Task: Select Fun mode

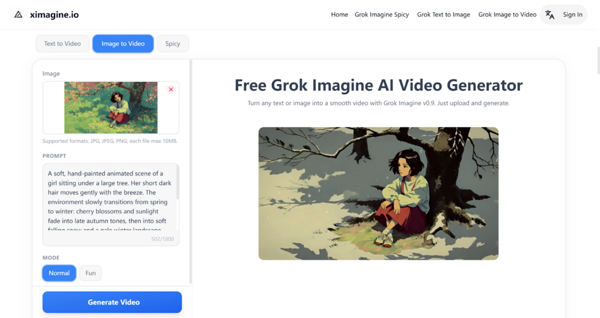Action: coord(91,273)
